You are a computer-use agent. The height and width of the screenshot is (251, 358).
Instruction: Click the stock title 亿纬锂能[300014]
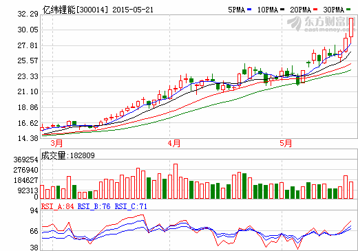click(75, 10)
